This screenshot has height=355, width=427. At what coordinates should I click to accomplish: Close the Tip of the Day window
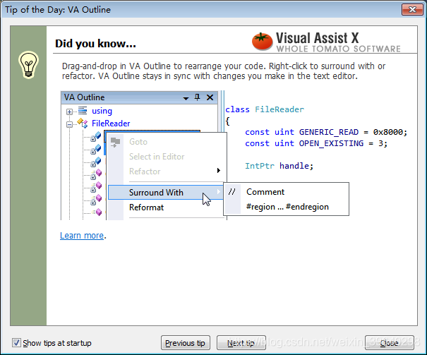point(412,10)
